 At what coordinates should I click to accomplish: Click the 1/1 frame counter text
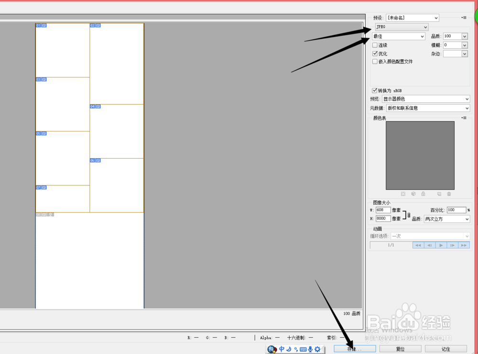[x=391, y=245]
